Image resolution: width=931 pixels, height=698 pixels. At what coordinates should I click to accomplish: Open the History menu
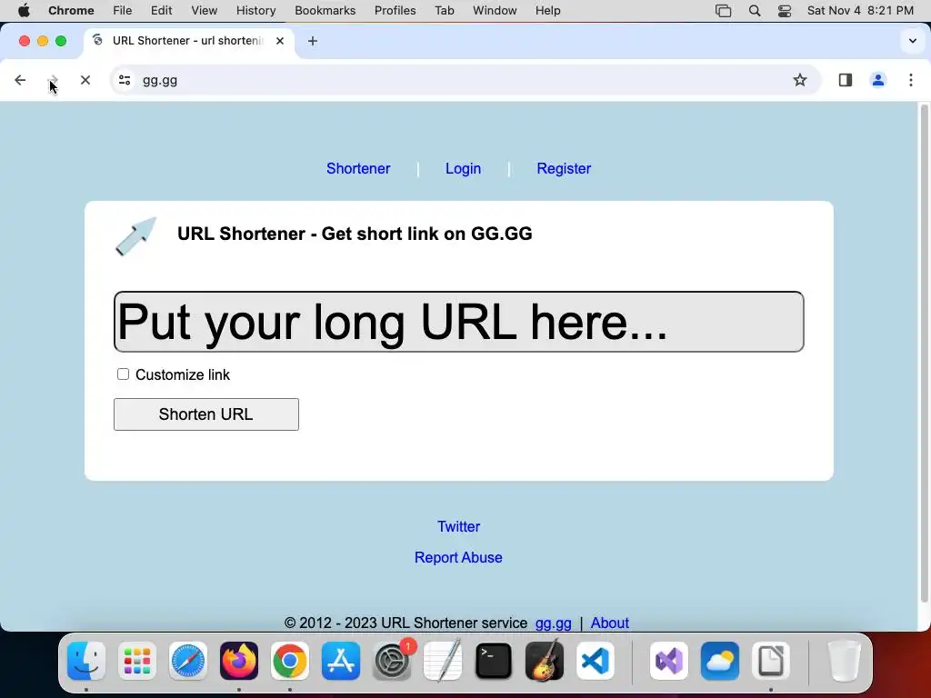point(255,11)
